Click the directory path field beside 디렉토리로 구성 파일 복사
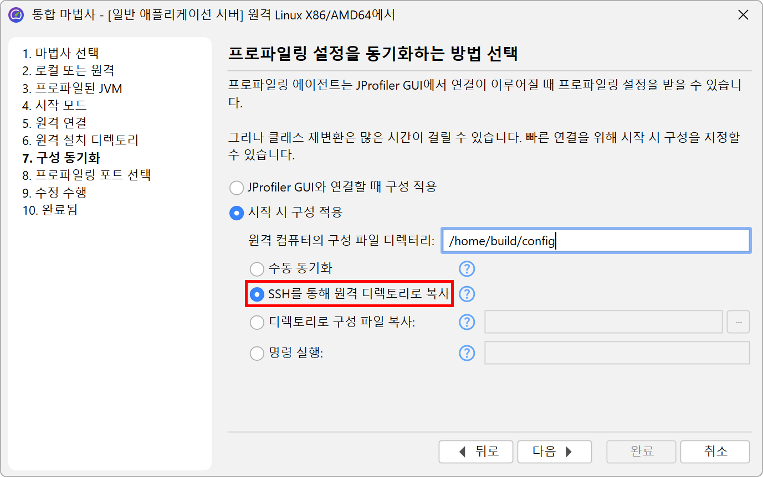This screenshot has height=477, width=763. [604, 322]
